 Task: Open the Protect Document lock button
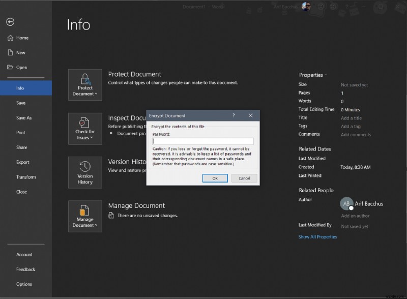point(85,84)
